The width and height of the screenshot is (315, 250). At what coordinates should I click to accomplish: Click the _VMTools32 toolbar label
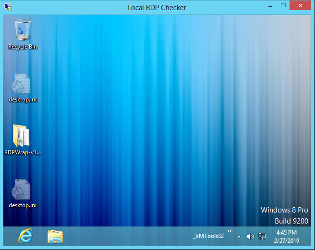click(x=208, y=236)
